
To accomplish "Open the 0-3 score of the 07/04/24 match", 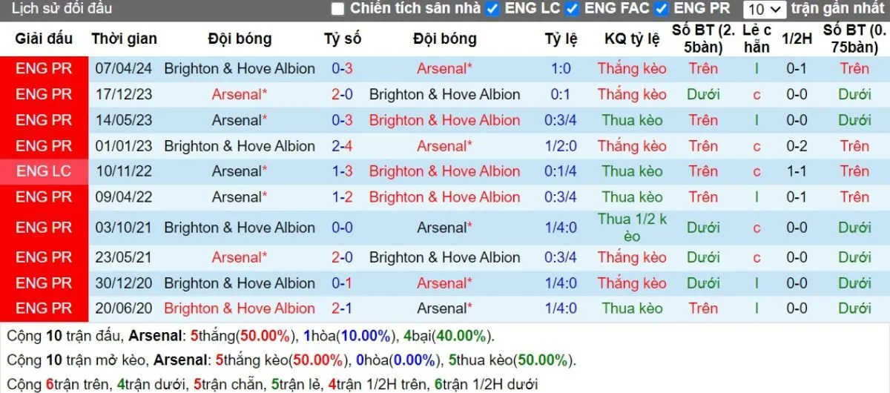I will 342,68.
